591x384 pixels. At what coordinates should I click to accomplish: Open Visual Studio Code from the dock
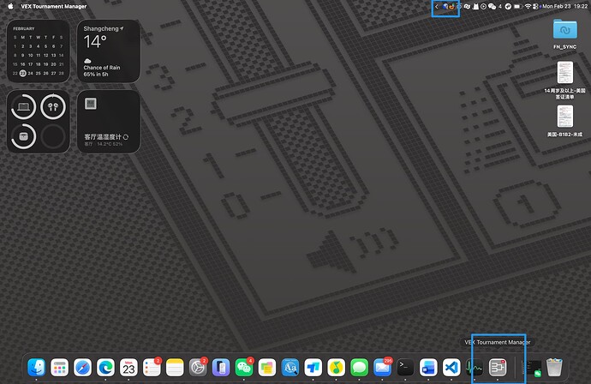451,367
